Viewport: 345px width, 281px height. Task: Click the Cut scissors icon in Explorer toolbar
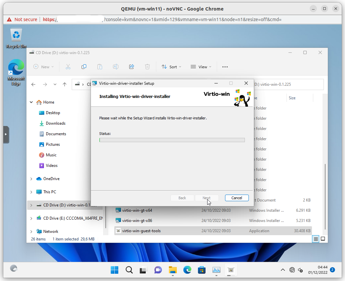tap(68, 67)
